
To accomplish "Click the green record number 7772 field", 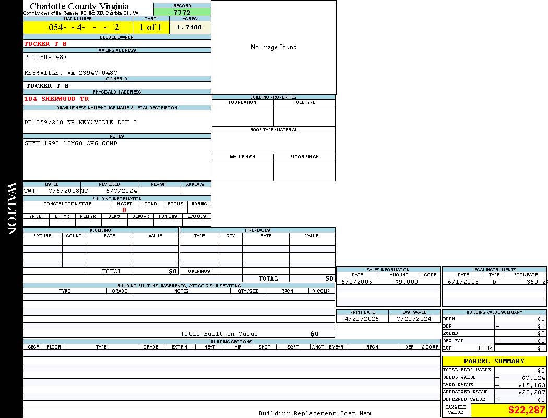I will 182,13.
